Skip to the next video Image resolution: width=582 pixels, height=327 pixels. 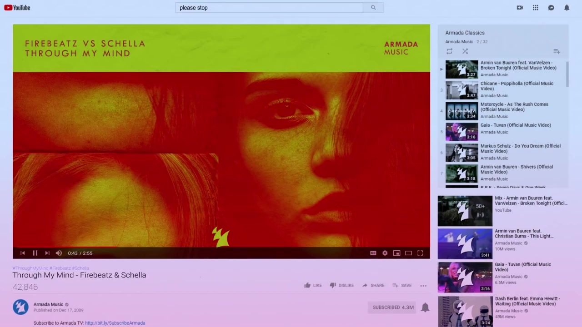click(47, 253)
